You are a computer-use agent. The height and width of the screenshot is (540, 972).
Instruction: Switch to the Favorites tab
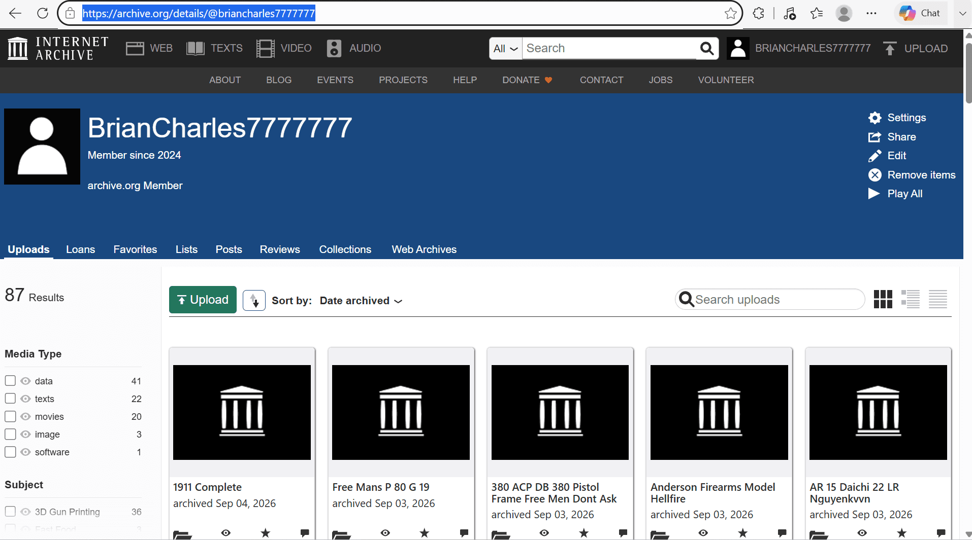pyautogui.click(x=135, y=249)
